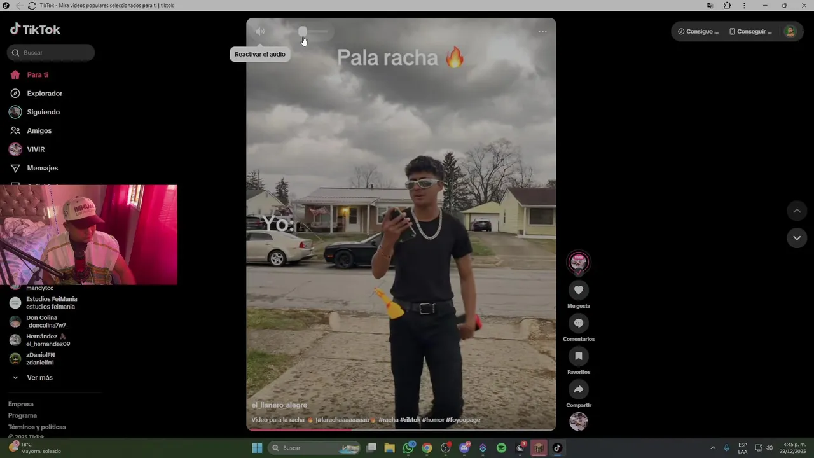Click the Para ti home icon
Image resolution: width=814 pixels, height=458 pixels.
pyautogui.click(x=15, y=75)
